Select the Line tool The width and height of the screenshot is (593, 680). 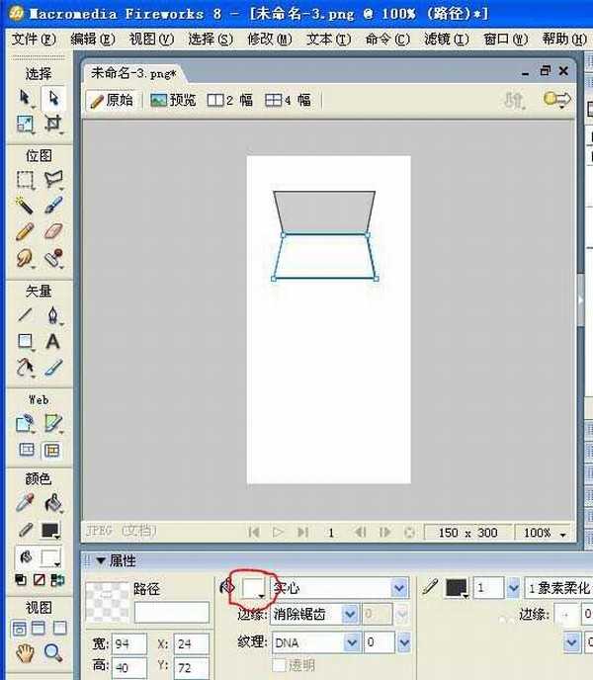pyautogui.click(x=25, y=314)
